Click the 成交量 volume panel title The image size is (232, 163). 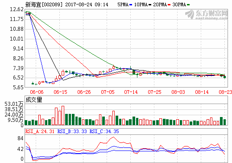34,100
